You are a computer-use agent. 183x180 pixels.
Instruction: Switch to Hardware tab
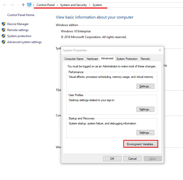click(x=92, y=59)
